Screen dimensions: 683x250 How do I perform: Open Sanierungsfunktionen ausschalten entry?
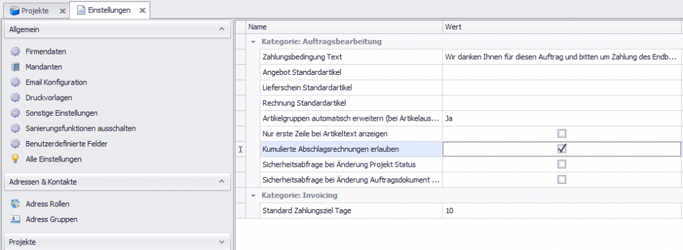tap(81, 128)
